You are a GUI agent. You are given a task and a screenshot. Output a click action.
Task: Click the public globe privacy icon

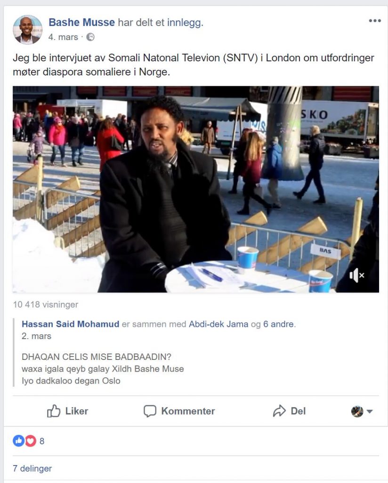90,37
